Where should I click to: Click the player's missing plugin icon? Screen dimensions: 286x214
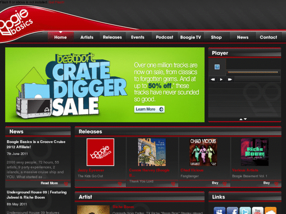pos(217,67)
